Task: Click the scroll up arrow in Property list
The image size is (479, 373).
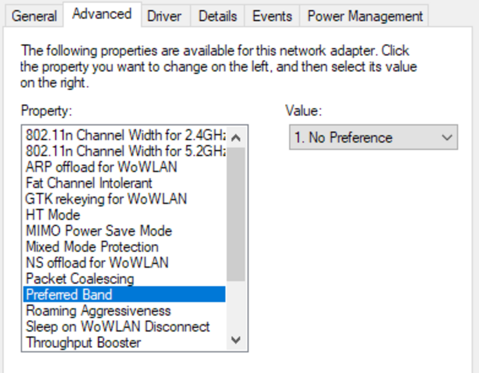Action: point(236,137)
